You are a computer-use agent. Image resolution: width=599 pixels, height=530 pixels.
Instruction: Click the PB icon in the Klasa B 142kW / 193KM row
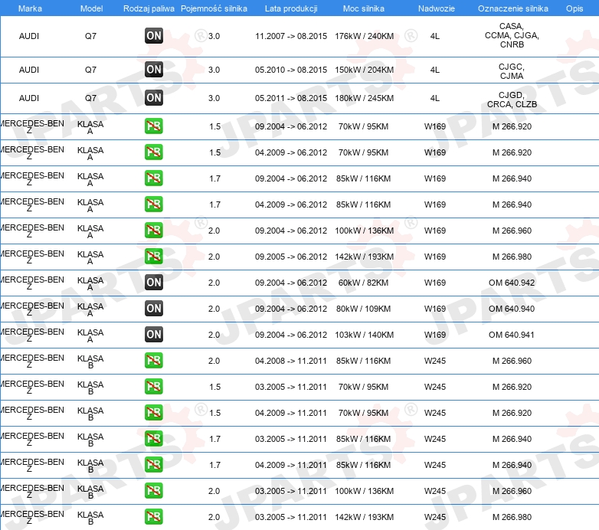click(x=154, y=517)
